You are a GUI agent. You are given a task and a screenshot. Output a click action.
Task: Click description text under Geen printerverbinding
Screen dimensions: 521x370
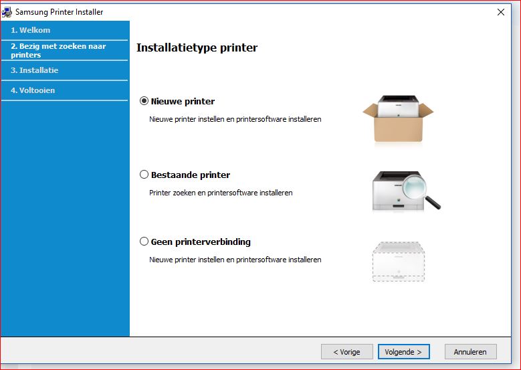[x=235, y=260]
